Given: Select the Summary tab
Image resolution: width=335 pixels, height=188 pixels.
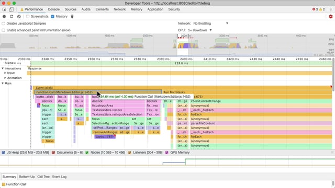Looking at the screenshot, I should (9, 177).
